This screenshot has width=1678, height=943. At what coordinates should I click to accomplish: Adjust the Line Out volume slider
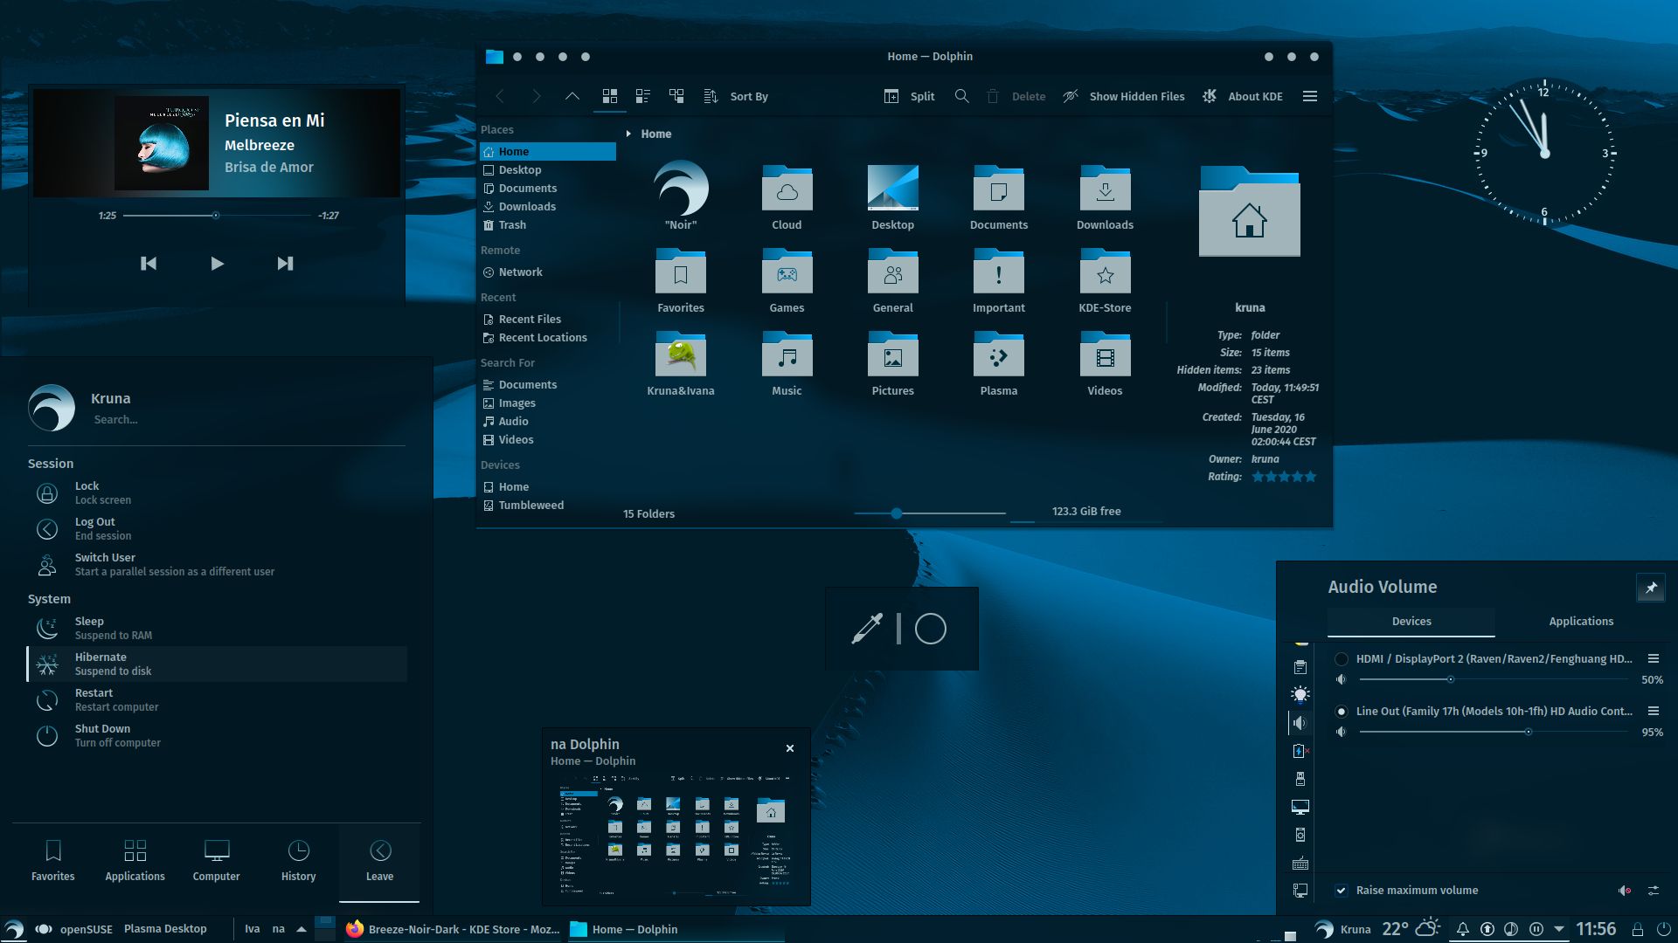click(1529, 733)
